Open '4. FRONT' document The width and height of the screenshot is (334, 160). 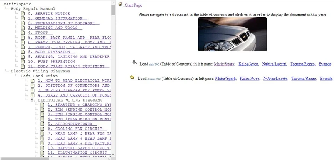click(40, 33)
